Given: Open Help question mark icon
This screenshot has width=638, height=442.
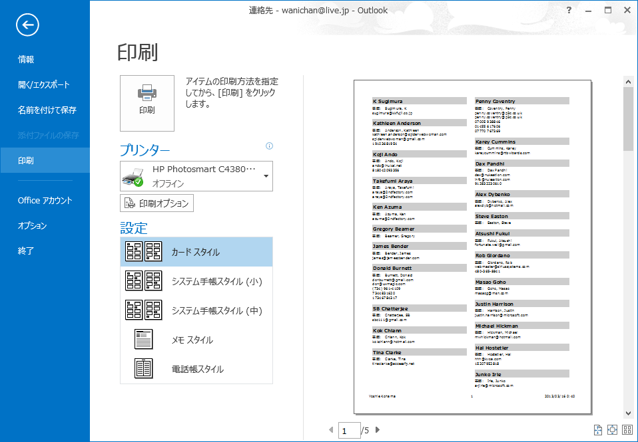Looking at the screenshot, I should (569, 10).
